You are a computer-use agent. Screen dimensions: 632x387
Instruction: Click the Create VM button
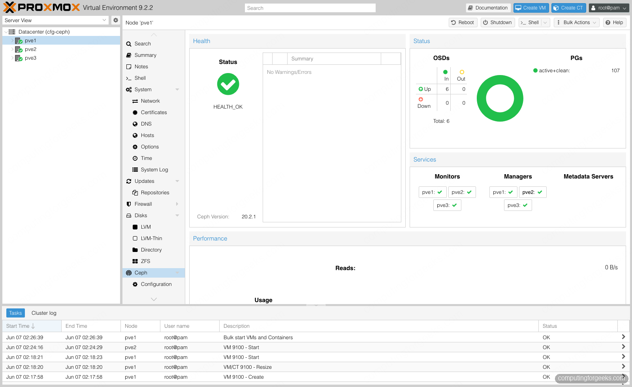531,8
